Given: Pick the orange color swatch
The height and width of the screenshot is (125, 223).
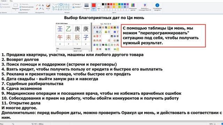Looking at the screenshot, I should 114,4.
